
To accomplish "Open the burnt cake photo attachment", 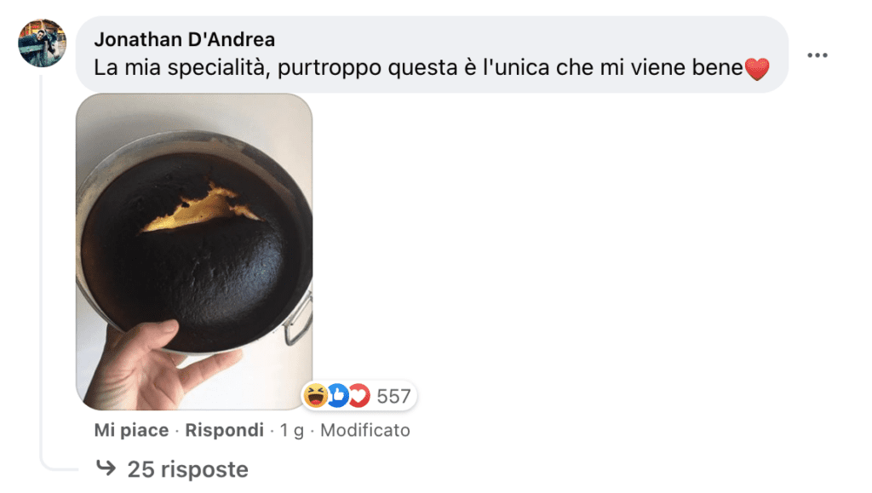I will 194,251.
